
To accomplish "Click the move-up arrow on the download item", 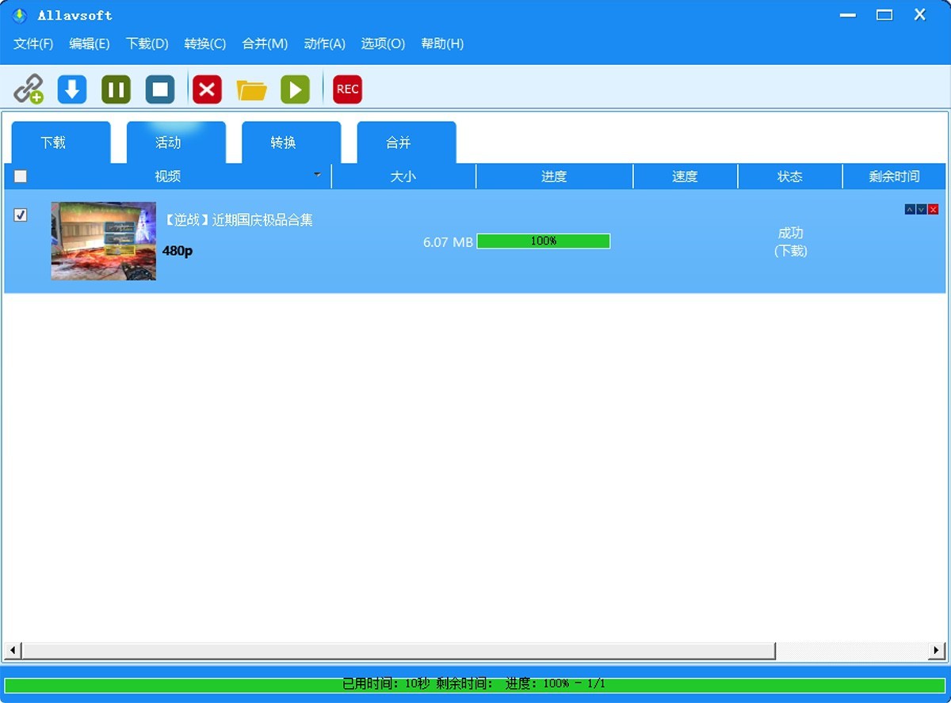I will tap(909, 209).
